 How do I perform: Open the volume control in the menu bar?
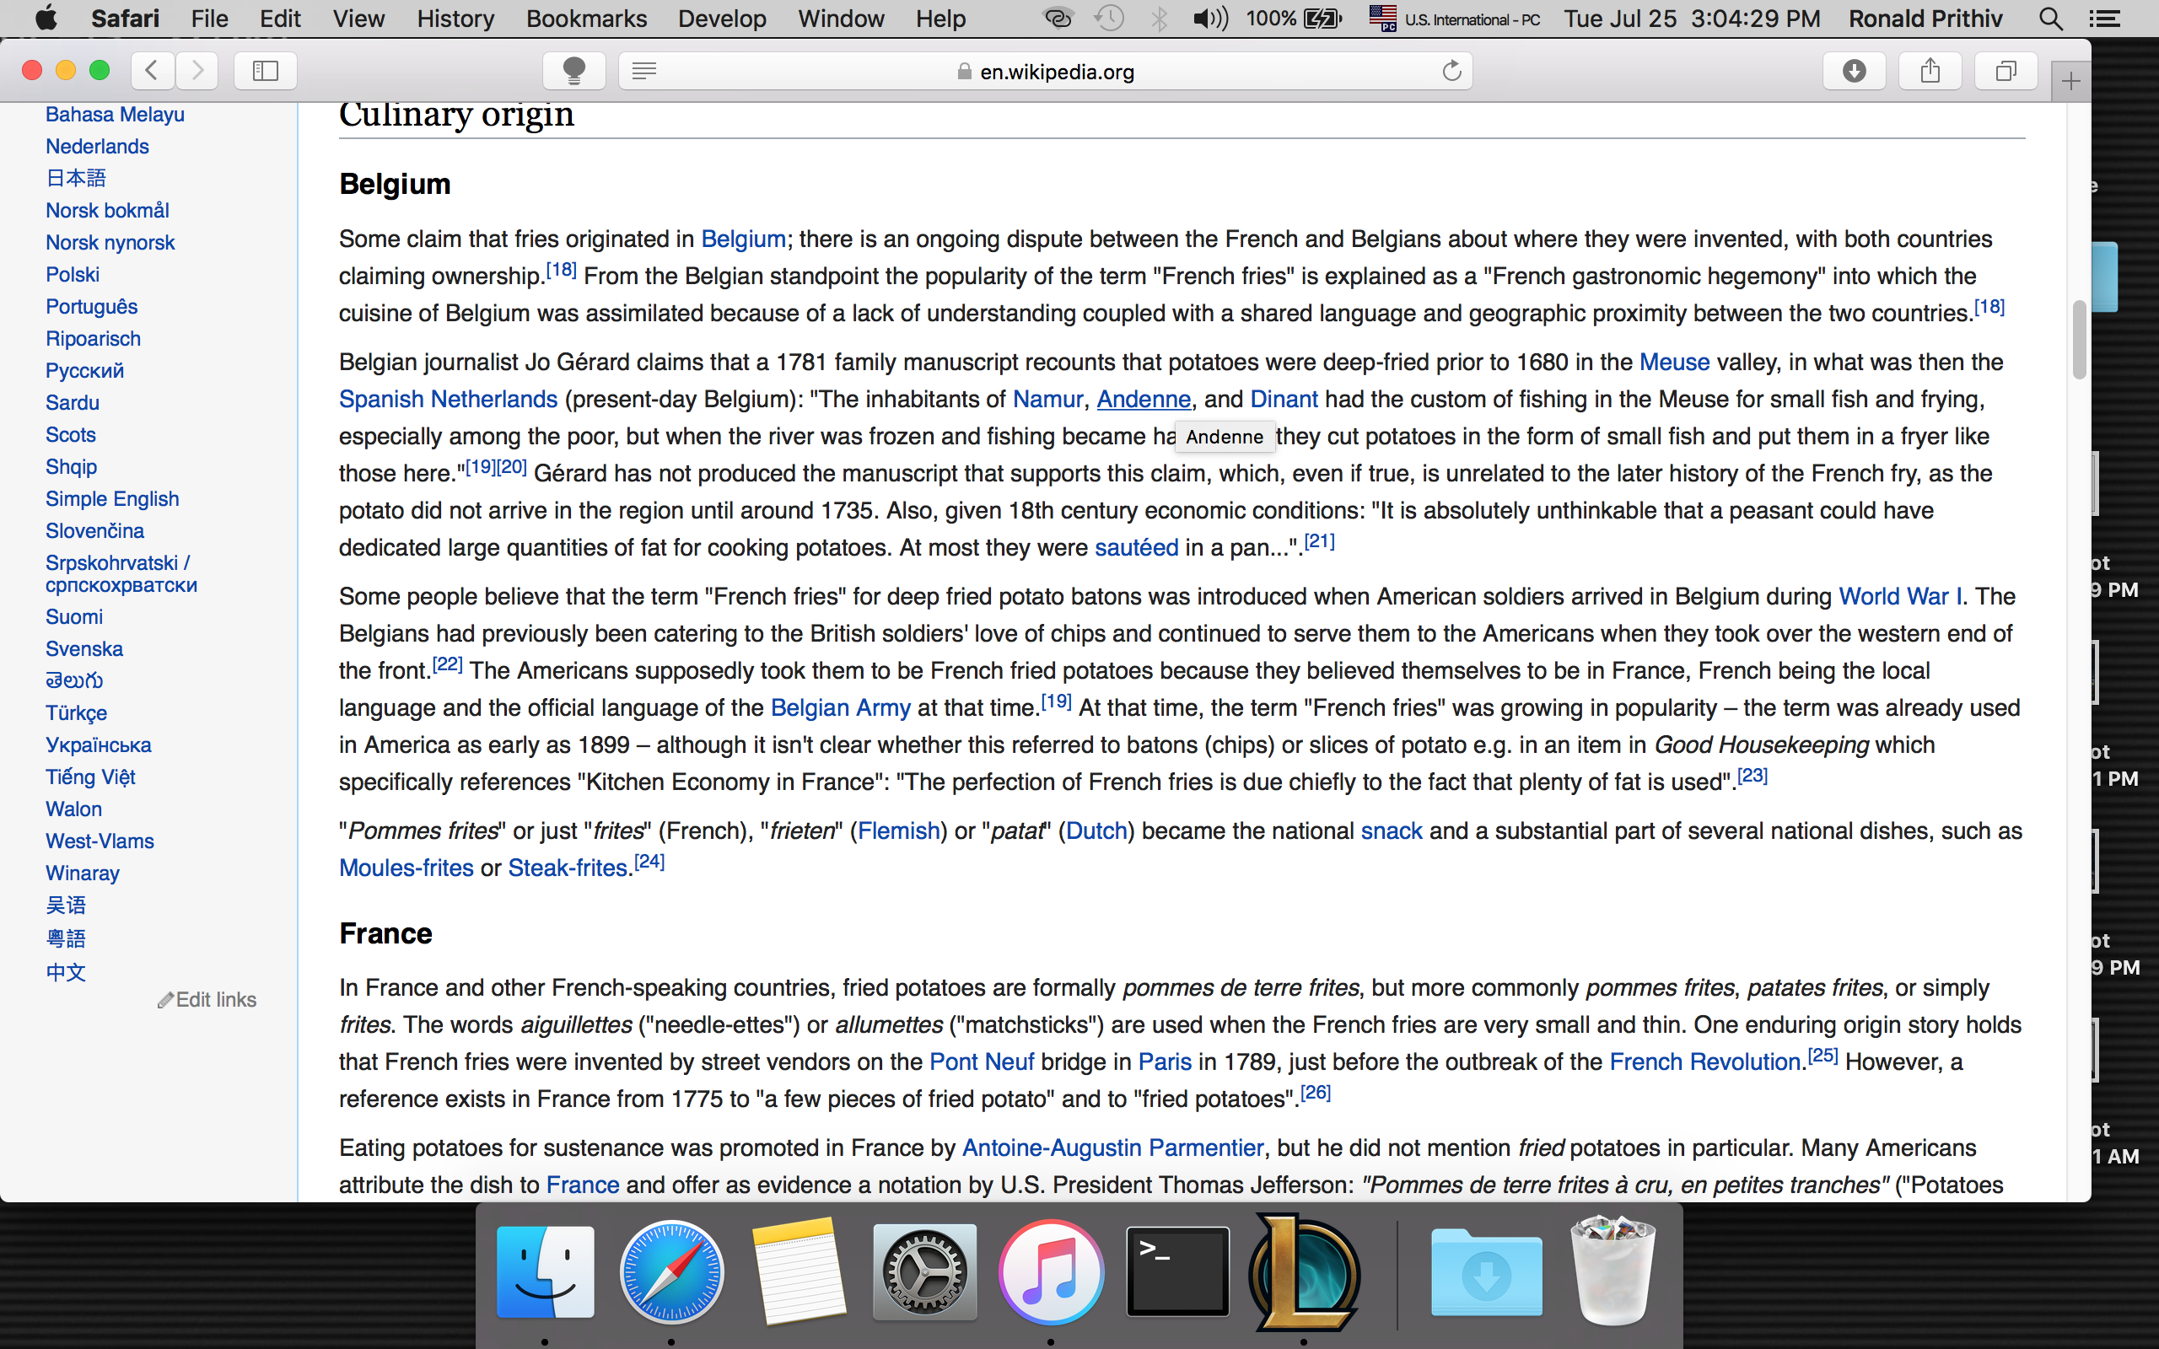pyautogui.click(x=1211, y=18)
